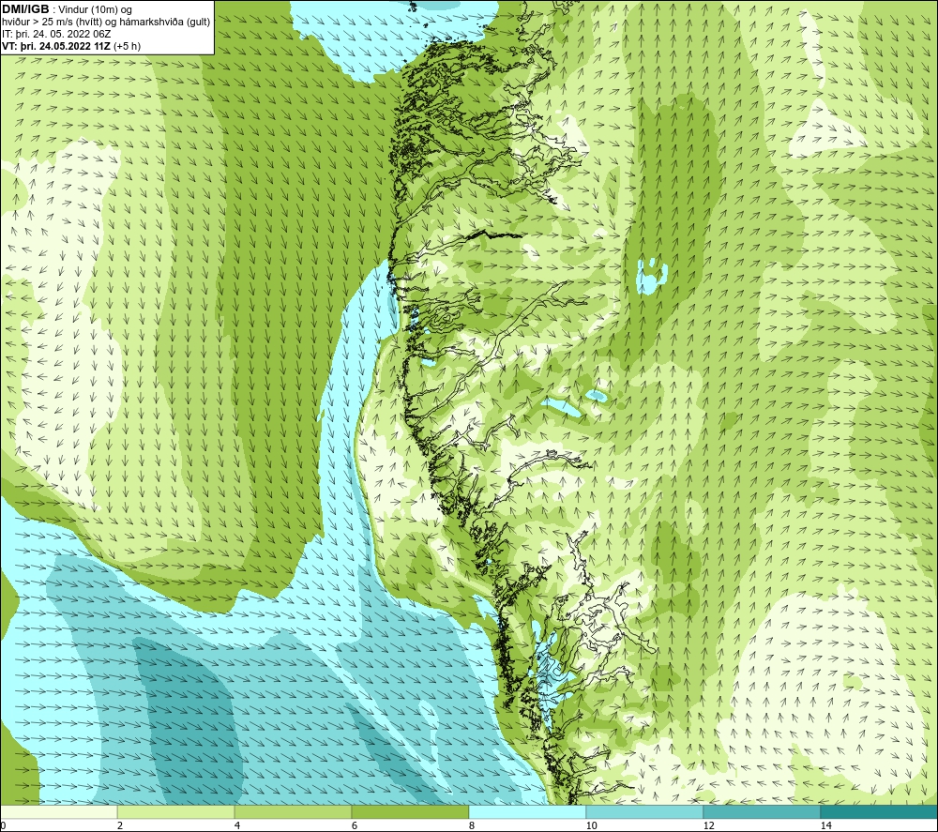Click the '(+5 h)' forecast offset text
The image size is (938, 832).
[x=127, y=46]
